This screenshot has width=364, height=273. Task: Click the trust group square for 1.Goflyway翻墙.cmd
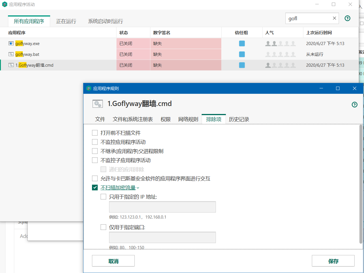242,65
